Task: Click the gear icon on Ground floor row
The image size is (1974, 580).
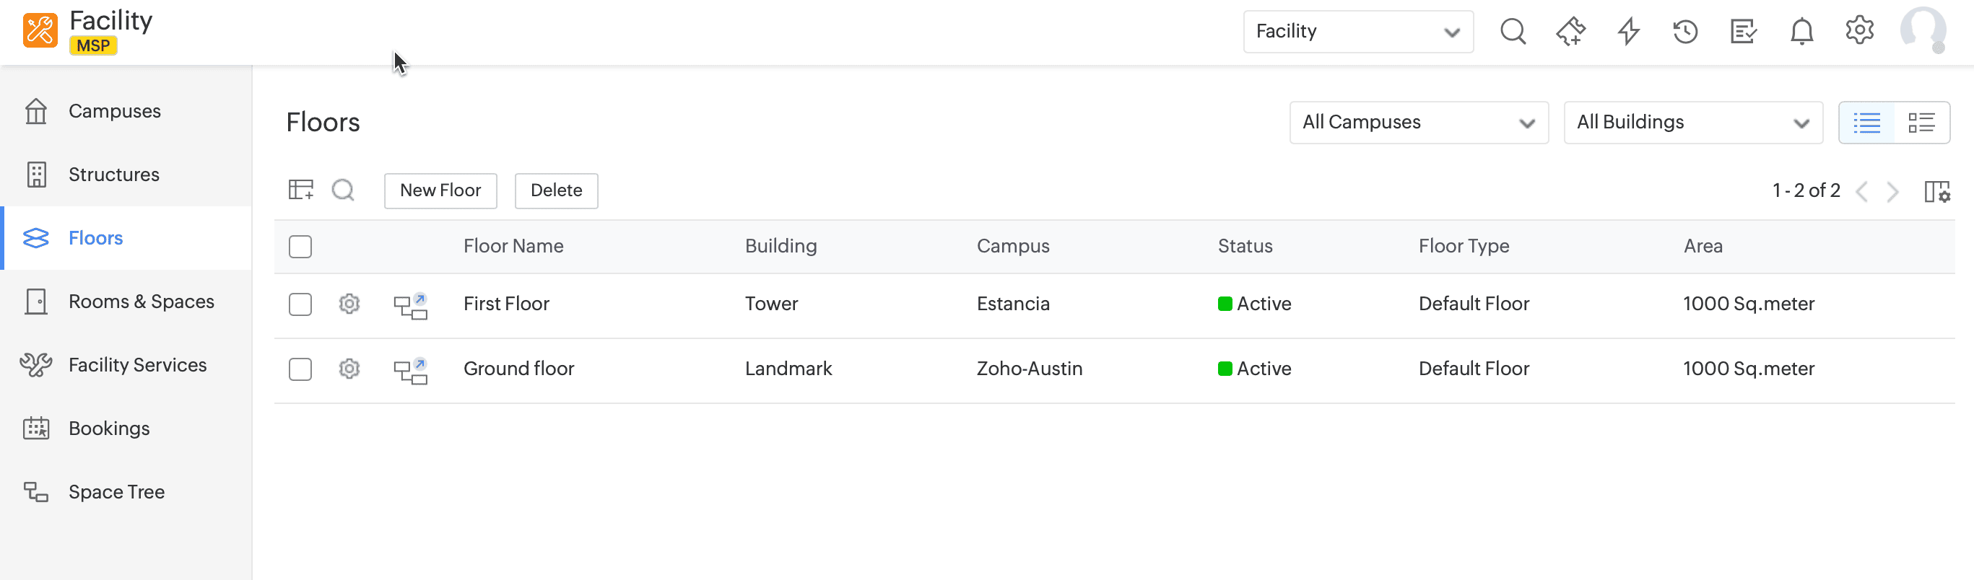Action: click(349, 369)
